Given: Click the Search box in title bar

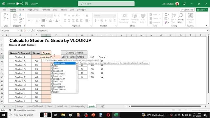Looking at the screenshot, I should [x=106, y=4].
